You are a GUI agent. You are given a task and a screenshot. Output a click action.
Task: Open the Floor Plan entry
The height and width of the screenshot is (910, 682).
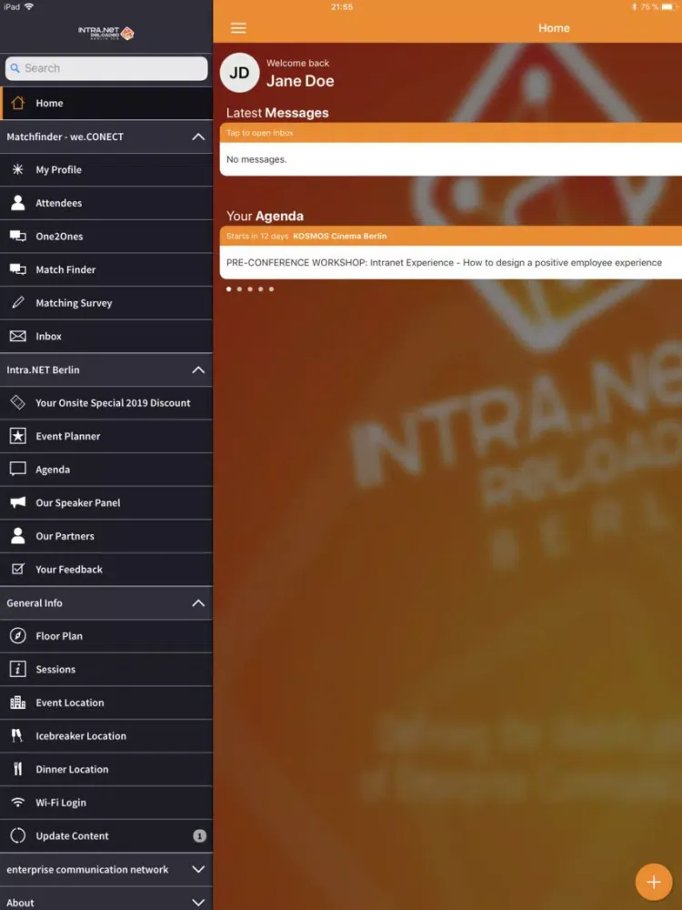click(106, 636)
